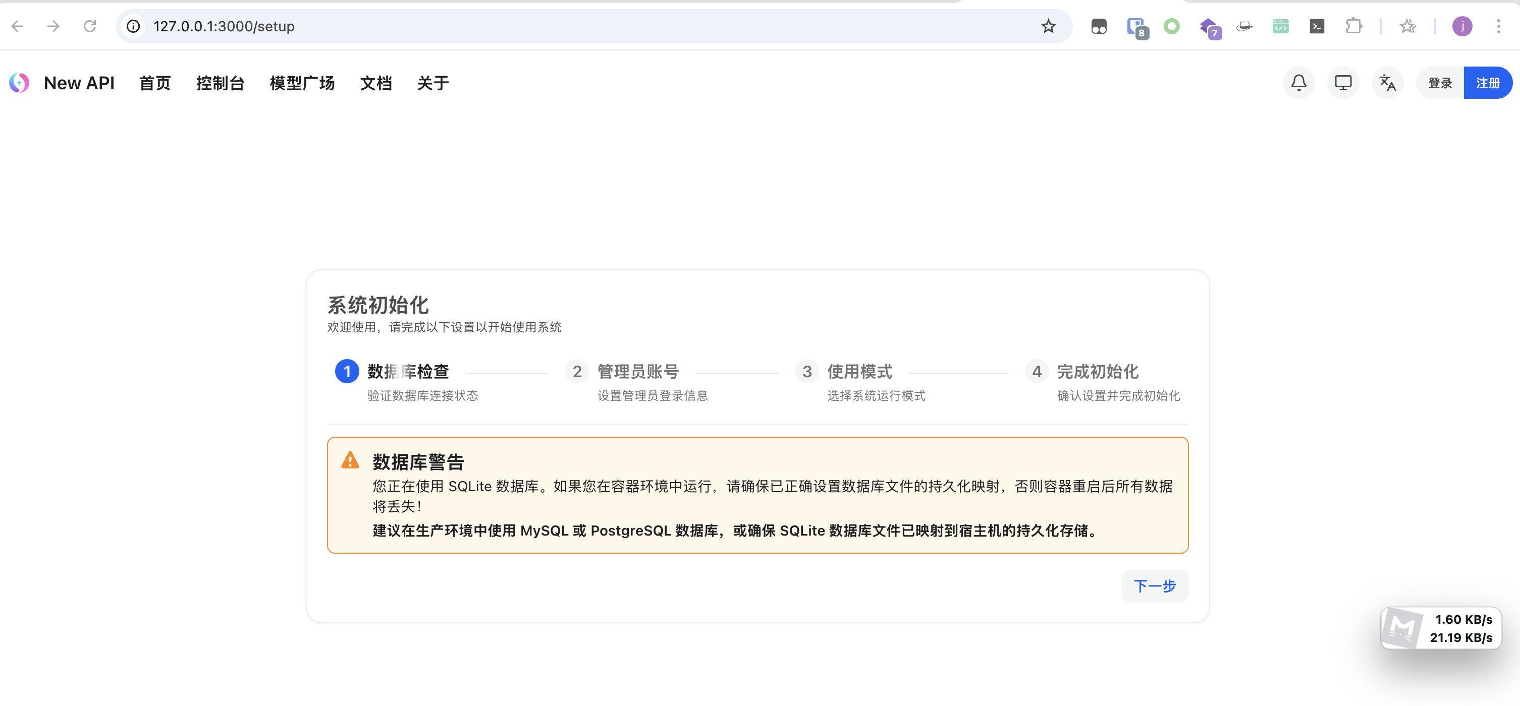Open the dark rounded-square browser extension

(x=1099, y=27)
